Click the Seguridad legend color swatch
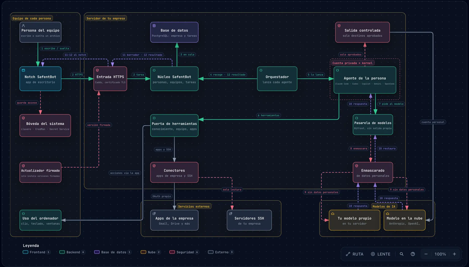Screen dimensions: 469x267 (172, 252)
